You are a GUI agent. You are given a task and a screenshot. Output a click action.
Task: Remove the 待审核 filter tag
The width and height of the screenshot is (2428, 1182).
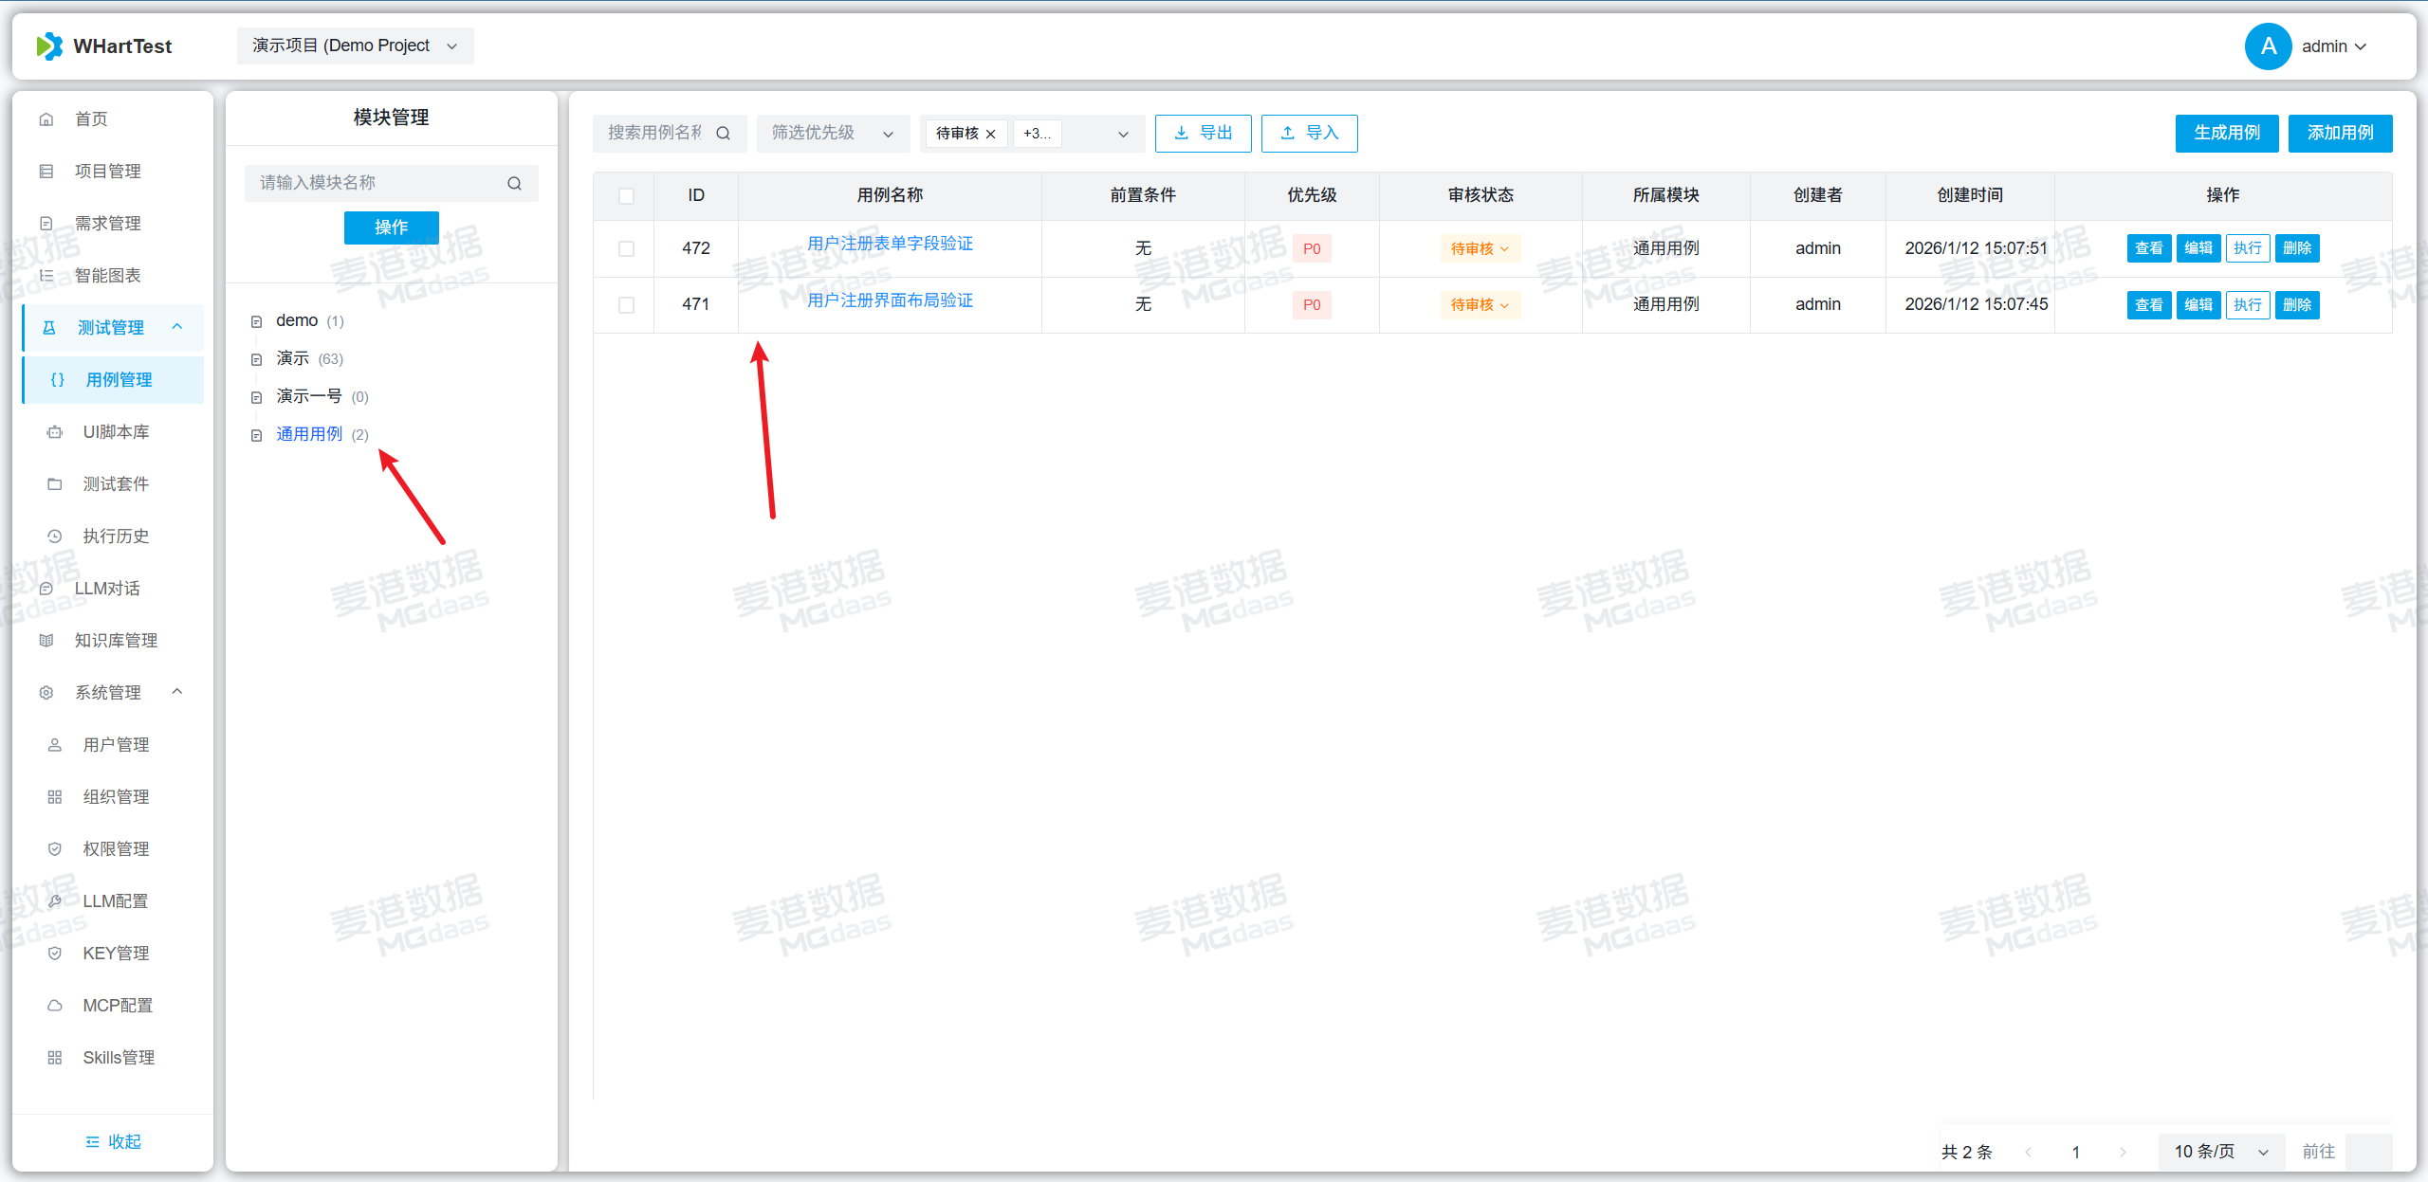tap(991, 134)
